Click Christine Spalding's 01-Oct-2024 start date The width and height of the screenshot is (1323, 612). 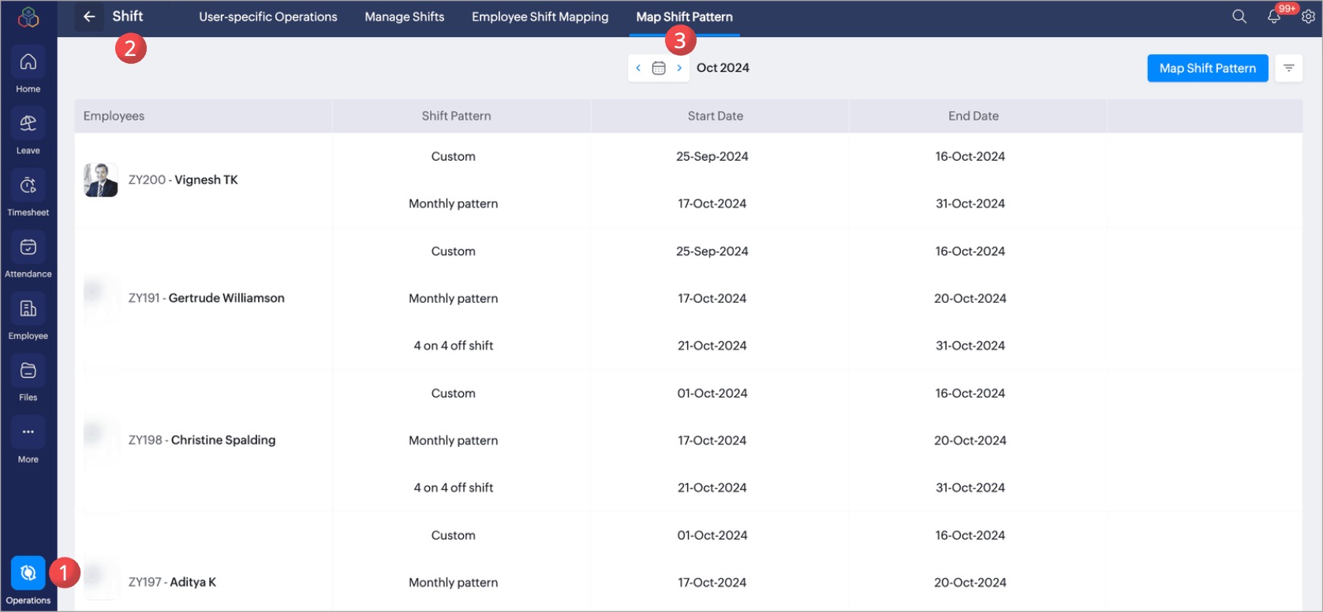pos(712,393)
